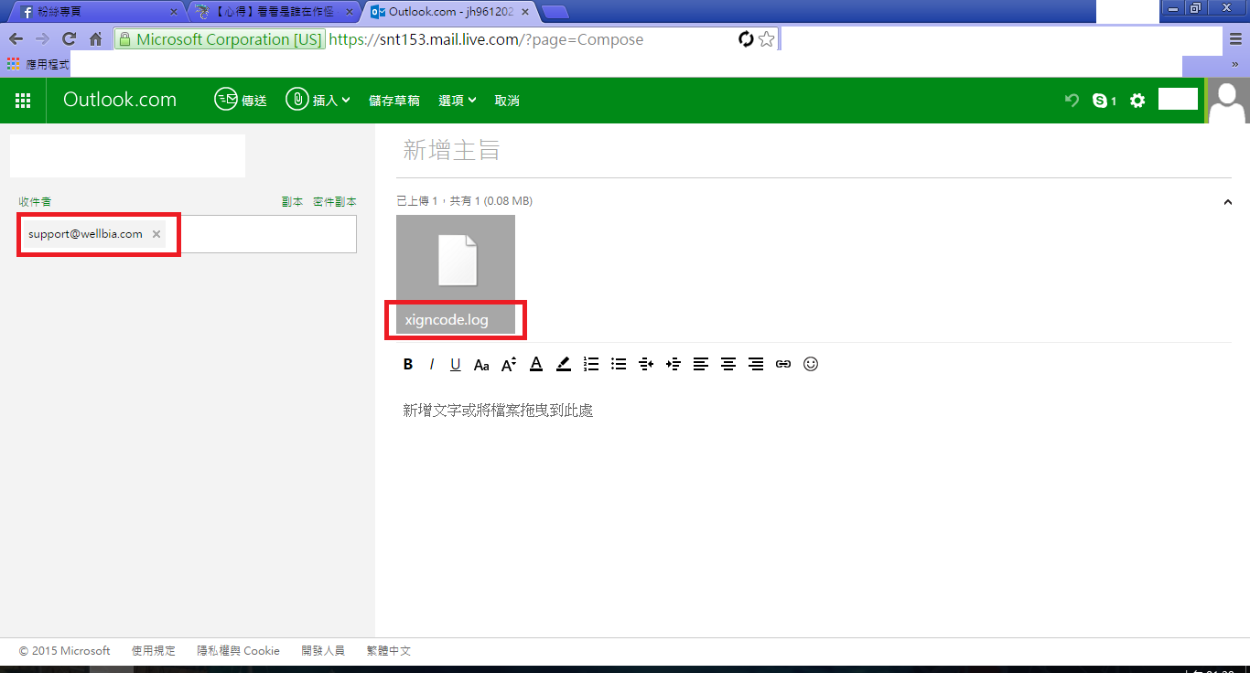Click 儲存草稿 to save the draft

394,100
